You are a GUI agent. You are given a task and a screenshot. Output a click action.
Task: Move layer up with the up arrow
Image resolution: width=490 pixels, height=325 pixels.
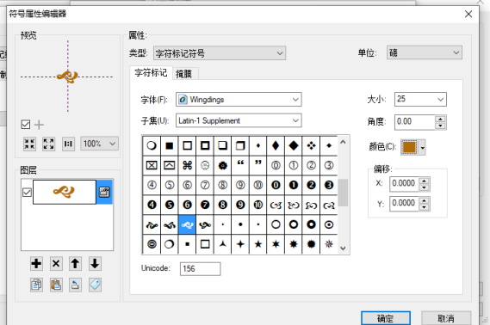[75, 264]
